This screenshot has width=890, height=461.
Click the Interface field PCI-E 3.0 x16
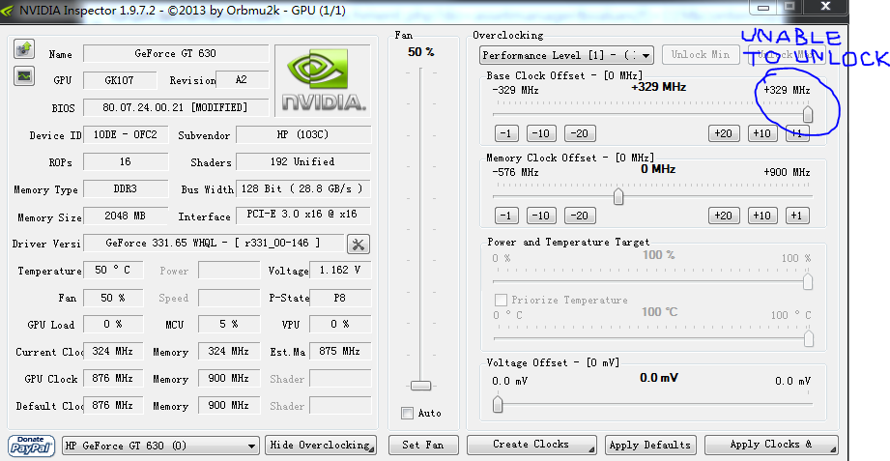pyautogui.click(x=303, y=216)
